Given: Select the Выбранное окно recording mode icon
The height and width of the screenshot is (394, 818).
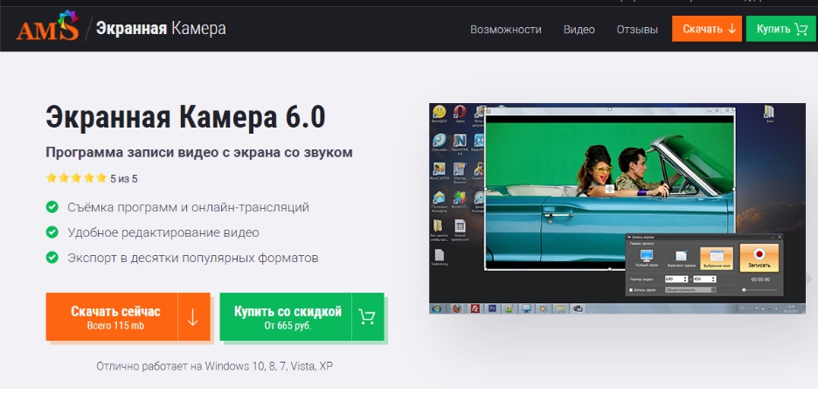Looking at the screenshot, I should 717,257.
